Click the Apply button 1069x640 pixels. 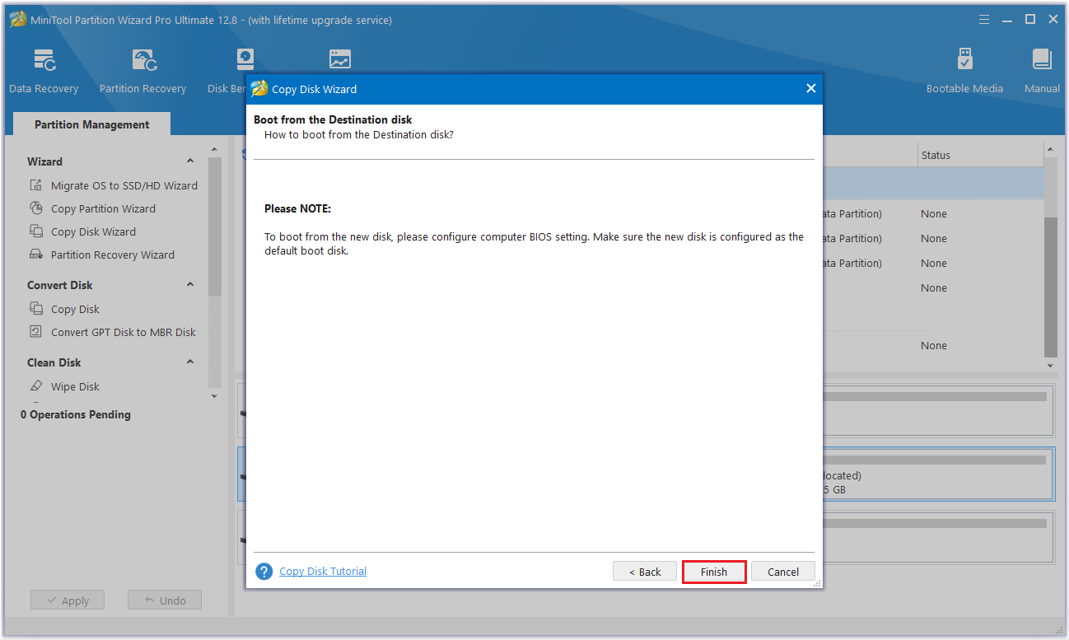tap(68, 600)
